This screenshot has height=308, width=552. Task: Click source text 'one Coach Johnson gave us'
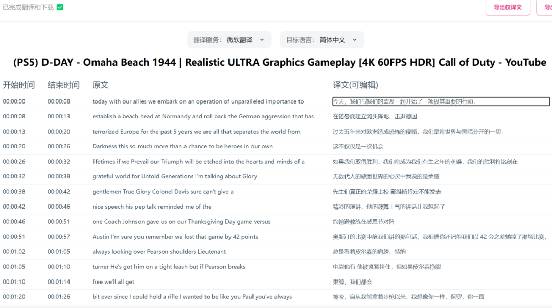[x=181, y=222]
